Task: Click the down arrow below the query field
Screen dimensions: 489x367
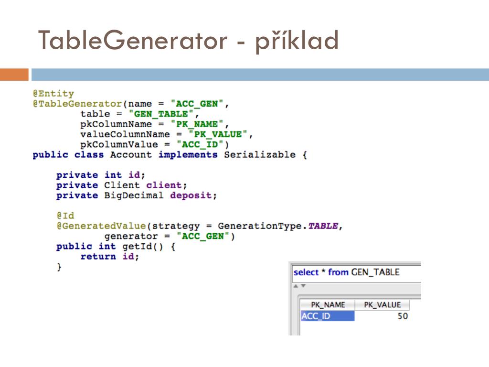Action: click(x=303, y=286)
